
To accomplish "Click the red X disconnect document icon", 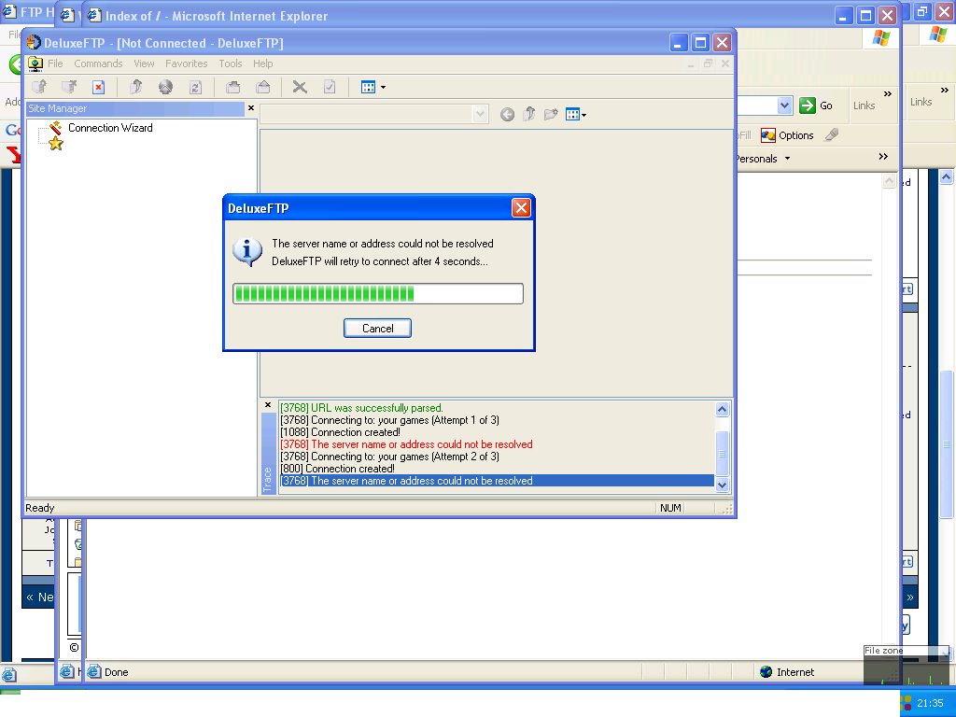I will pyautogui.click(x=98, y=87).
